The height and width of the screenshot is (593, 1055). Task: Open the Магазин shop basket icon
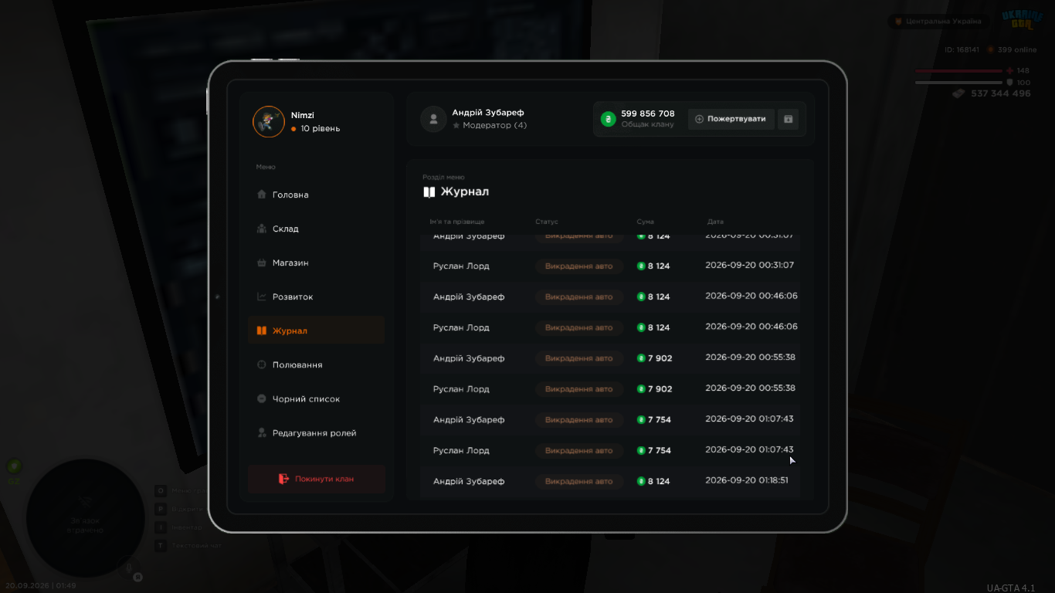[262, 263]
